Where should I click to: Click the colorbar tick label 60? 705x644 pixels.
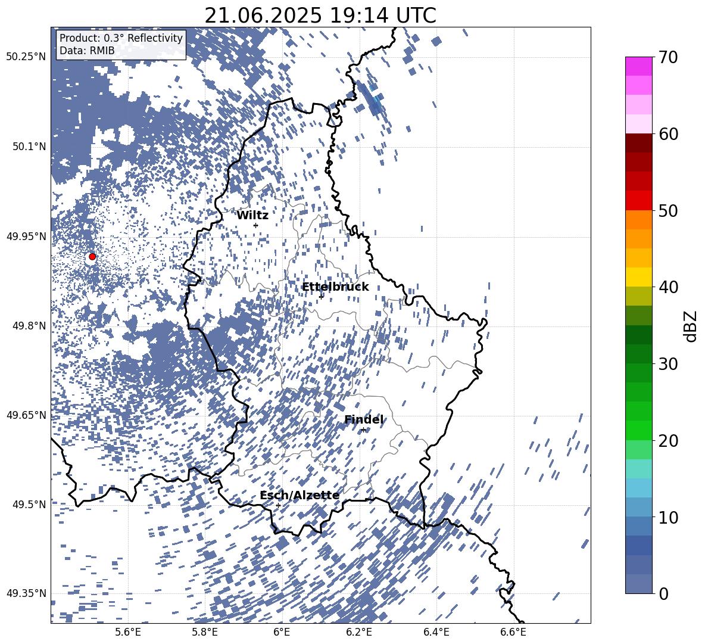[669, 134]
